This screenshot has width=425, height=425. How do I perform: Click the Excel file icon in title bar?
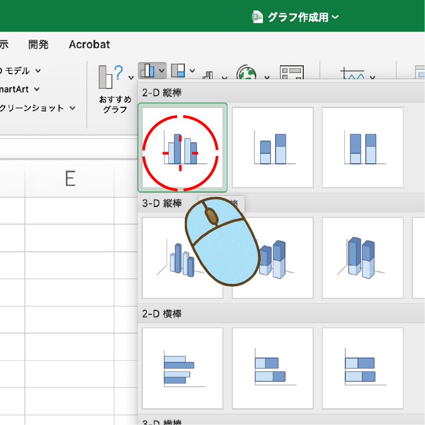point(257,17)
